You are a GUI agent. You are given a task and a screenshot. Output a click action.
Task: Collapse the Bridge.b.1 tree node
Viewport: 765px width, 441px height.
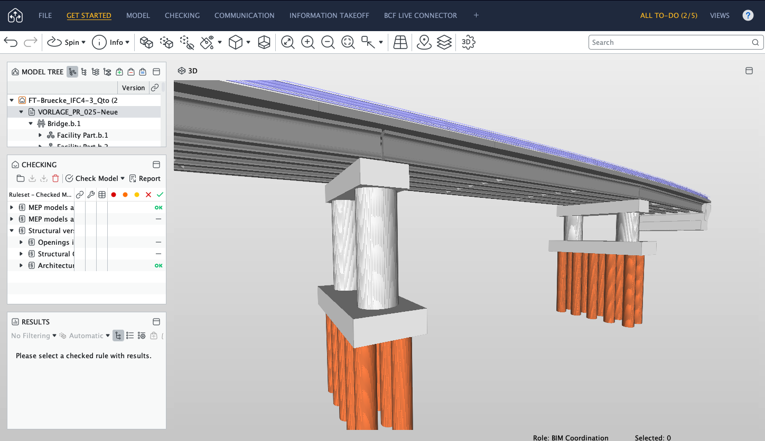(x=31, y=123)
